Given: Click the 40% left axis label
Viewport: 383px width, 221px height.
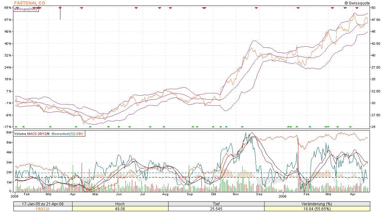Looking at the screenshot, I should (x=8, y=43).
